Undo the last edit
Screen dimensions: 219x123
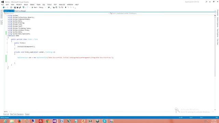pos(24,8)
